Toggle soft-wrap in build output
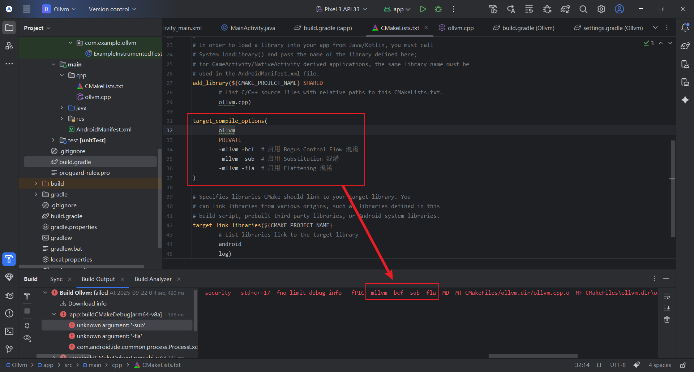694x372 pixels. pyautogui.click(x=667, y=297)
